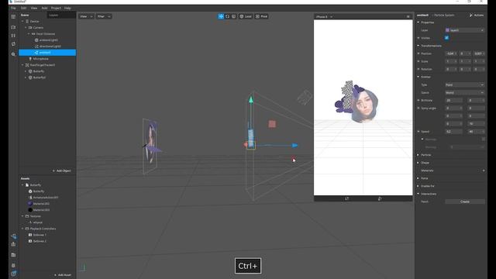The height and width of the screenshot is (279, 496).
Task: Switch to the Layers tab
Action: click(x=53, y=15)
